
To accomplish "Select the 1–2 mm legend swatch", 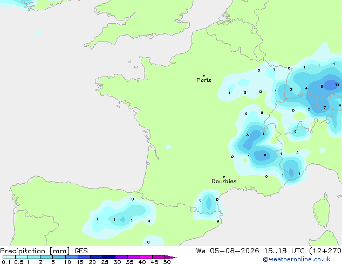I will (34, 257).
